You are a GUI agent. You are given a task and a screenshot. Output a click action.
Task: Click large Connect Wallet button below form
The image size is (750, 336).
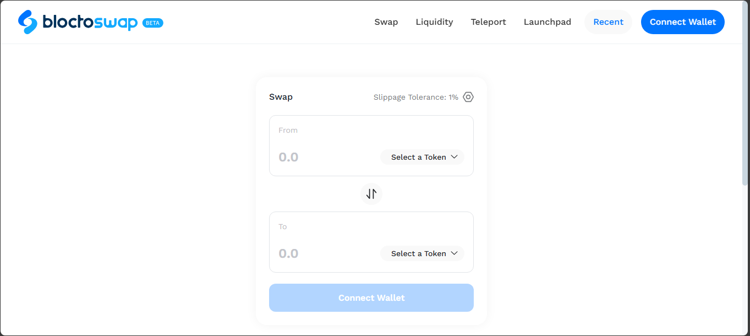[371, 298]
